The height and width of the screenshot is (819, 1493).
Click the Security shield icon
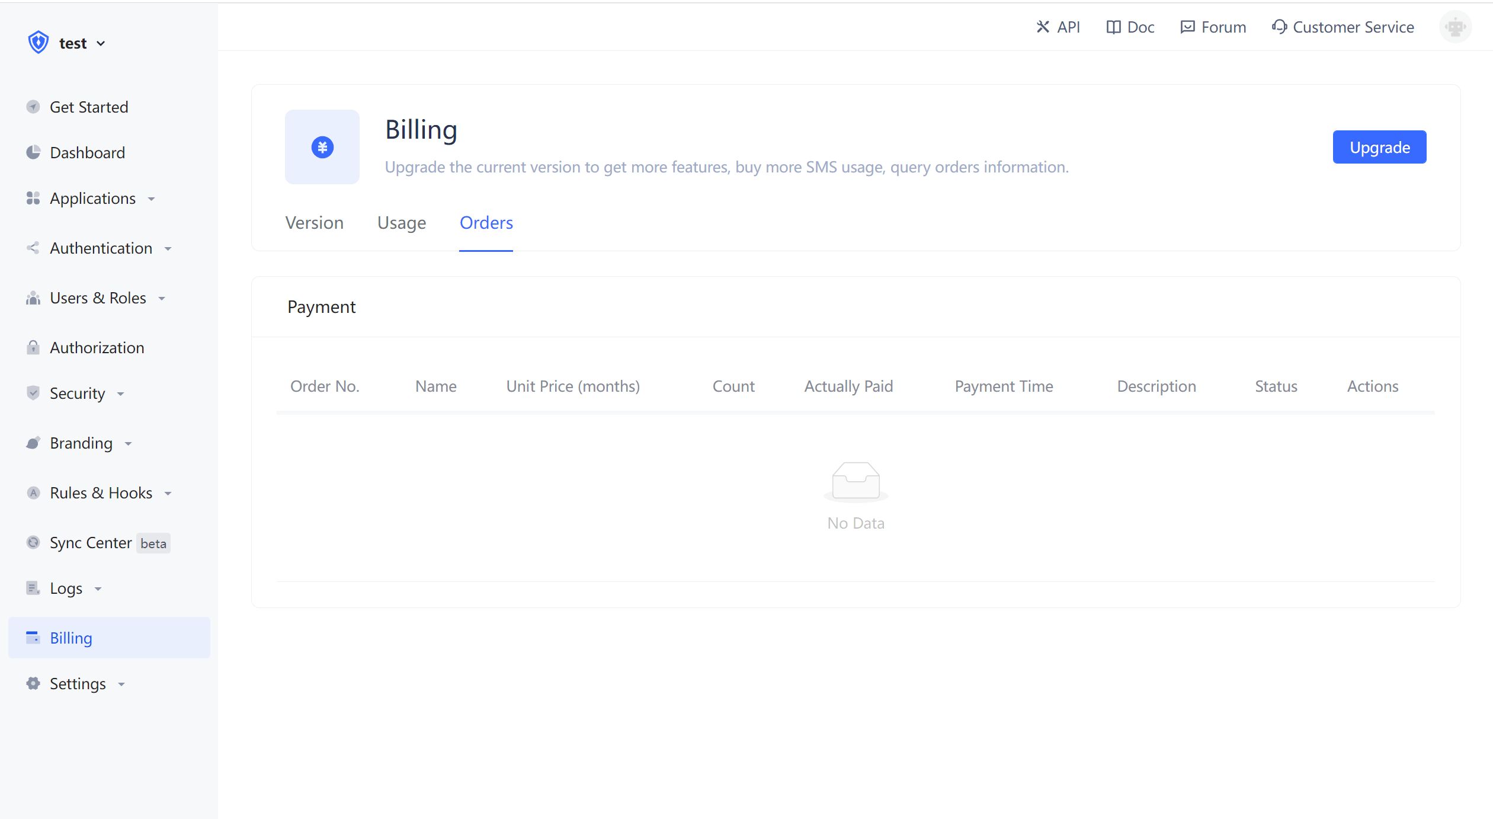point(33,393)
